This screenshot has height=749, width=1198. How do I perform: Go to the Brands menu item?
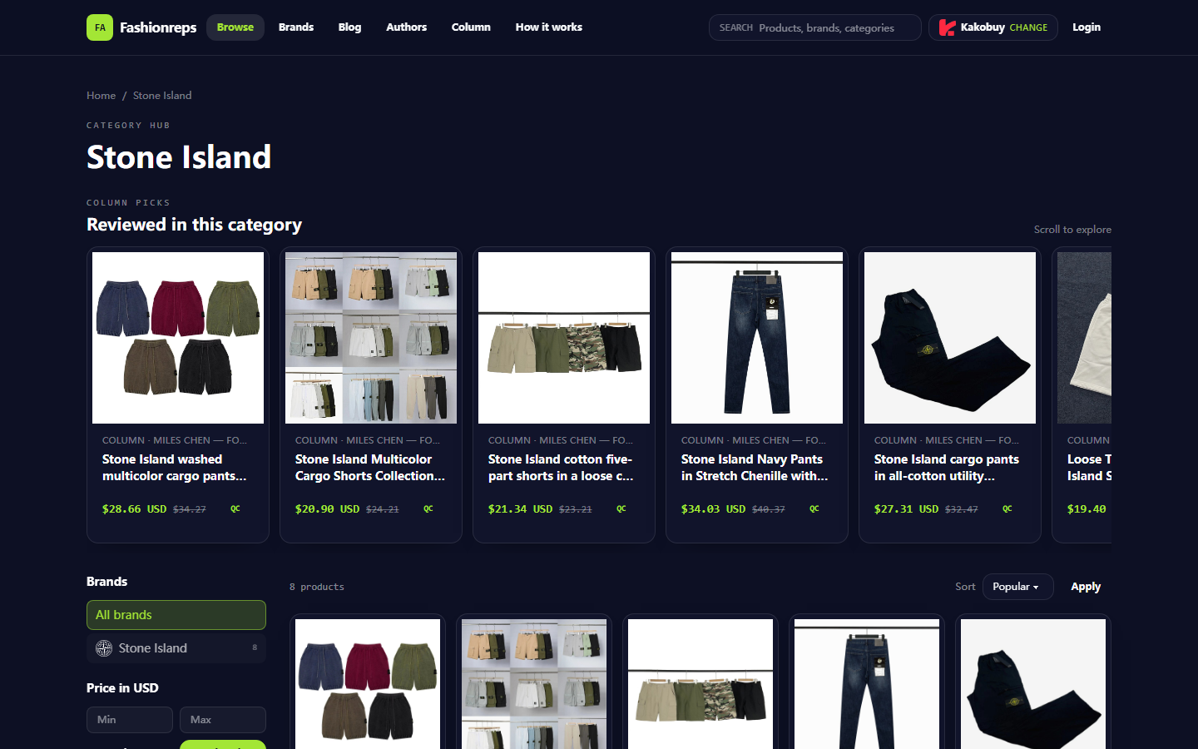(x=296, y=27)
